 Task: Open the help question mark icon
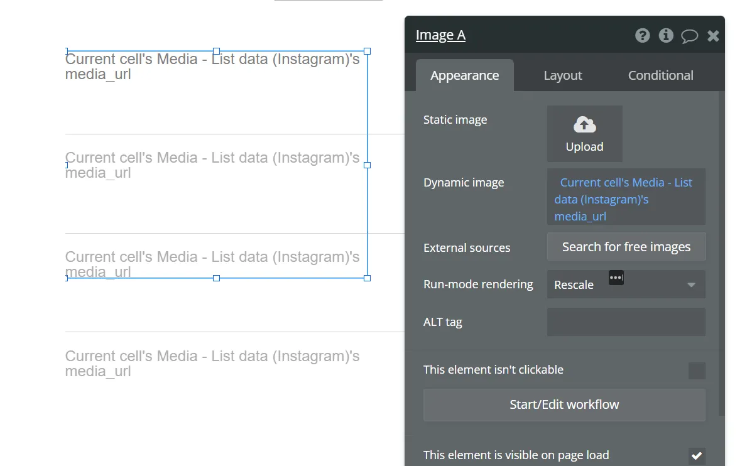(642, 35)
